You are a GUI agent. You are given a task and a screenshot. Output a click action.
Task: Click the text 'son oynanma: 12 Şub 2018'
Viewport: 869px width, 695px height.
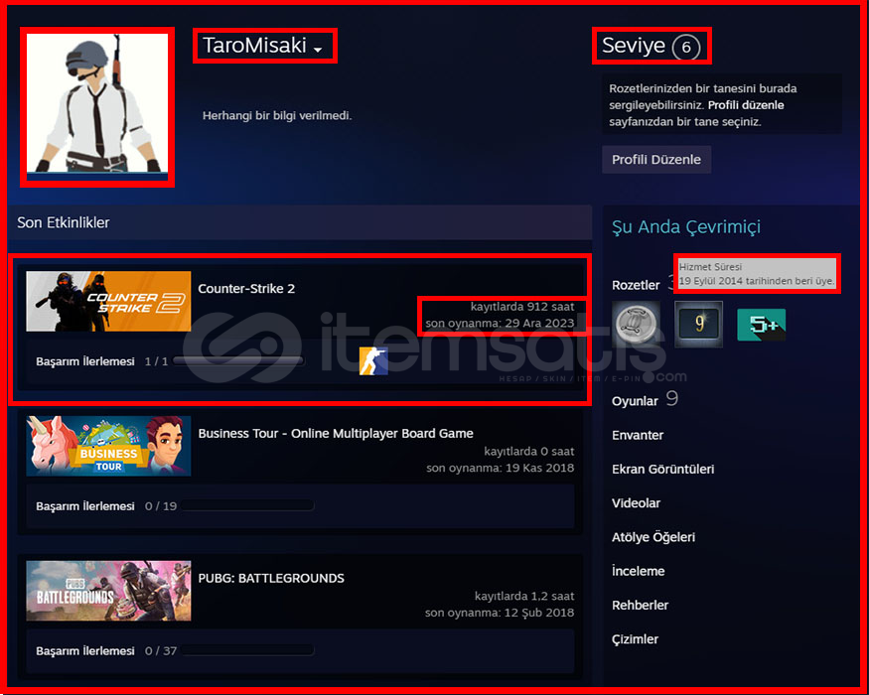pyautogui.click(x=500, y=613)
